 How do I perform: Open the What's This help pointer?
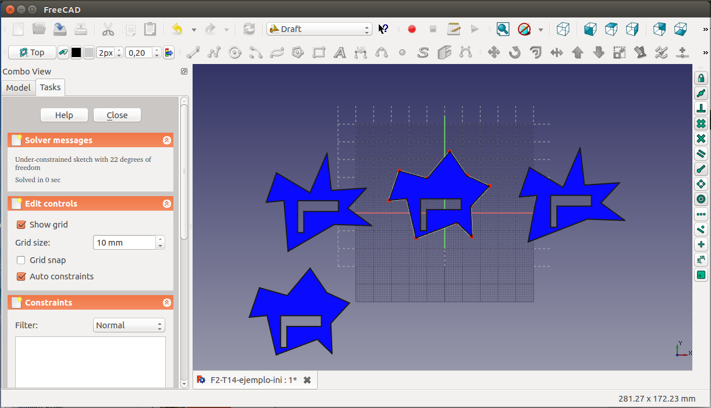(383, 29)
